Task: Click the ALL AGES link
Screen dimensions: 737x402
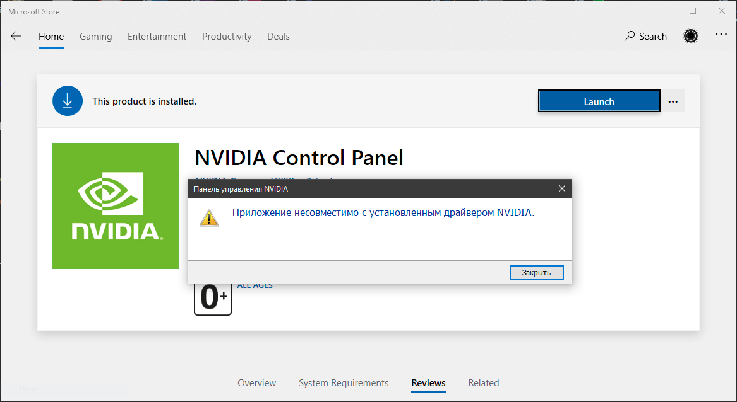Action: [x=255, y=286]
